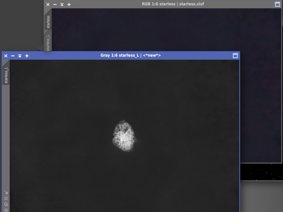Image resolution: width=283 pixels, height=212 pixels.
Task: Iconize the RGB starless.xisf window
Action: [x=55, y=4]
